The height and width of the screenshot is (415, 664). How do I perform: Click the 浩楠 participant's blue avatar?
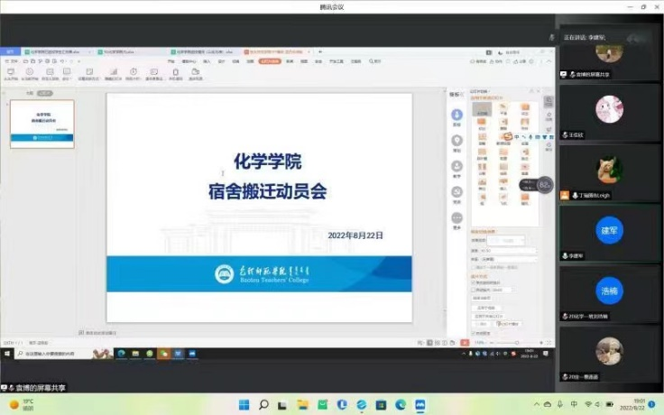(609, 290)
